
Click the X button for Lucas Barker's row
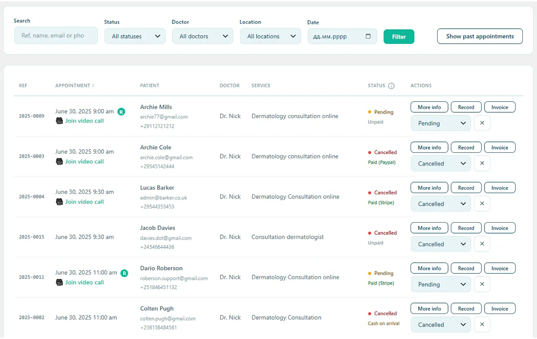pyautogui.click(x=482, y=203)
